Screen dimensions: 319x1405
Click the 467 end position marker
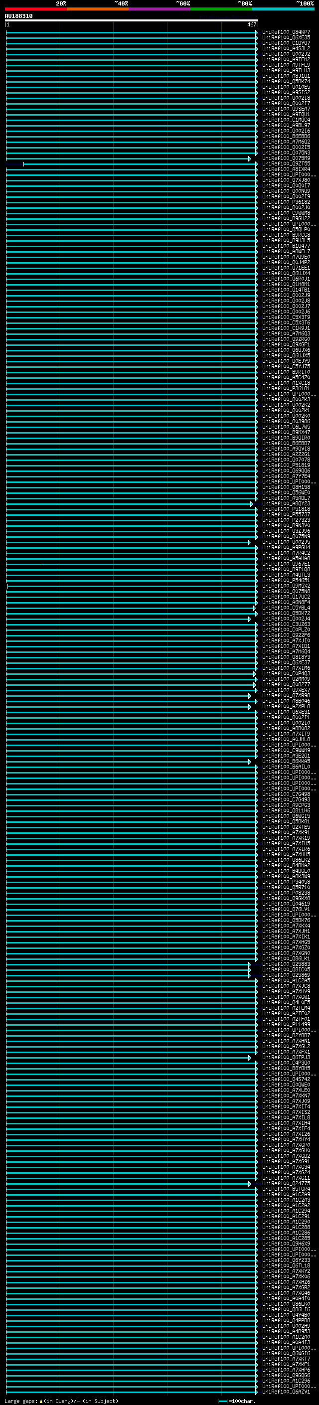click(251, 24)
